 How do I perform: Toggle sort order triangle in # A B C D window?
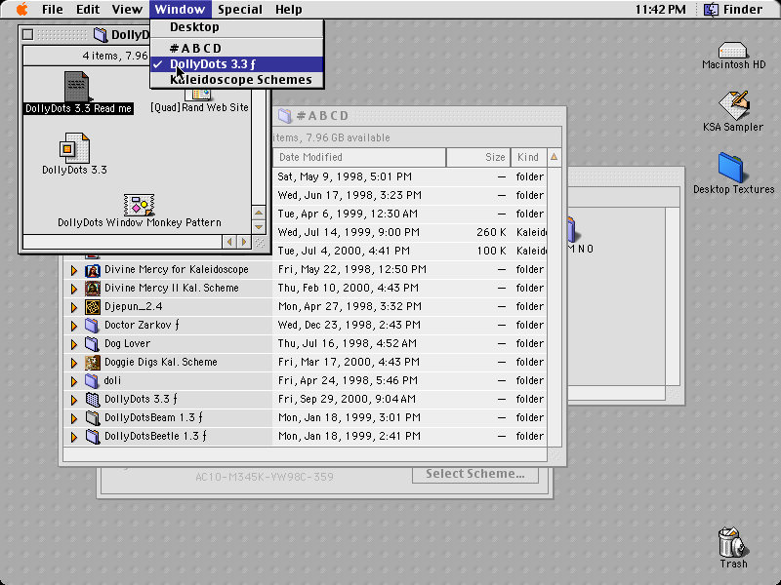(x=554, y=157)
